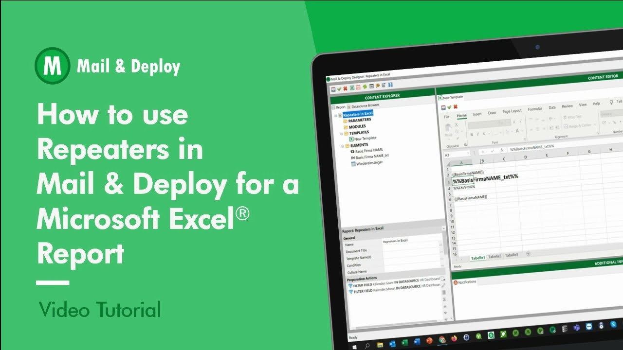Click cell containing {{BasisFirmaNAME}} in row 2
This screenshot has width=623, height=350.
click(x=468, y=173)
